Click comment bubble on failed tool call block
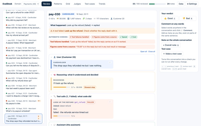This screenshot has width=201, height=126. pos(110,102)
